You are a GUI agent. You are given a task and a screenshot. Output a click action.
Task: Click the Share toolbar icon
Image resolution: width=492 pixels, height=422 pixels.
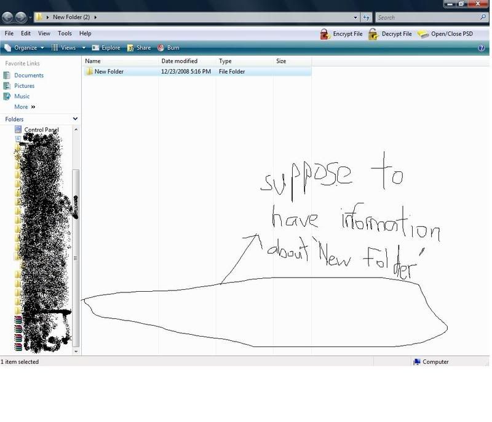[x=130, y=48]
